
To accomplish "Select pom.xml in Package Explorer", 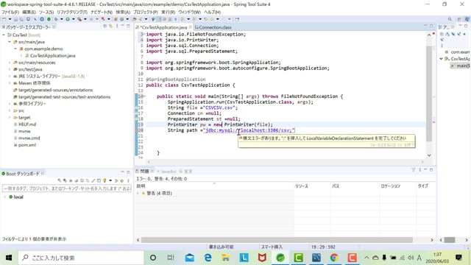I will (27, 145).
